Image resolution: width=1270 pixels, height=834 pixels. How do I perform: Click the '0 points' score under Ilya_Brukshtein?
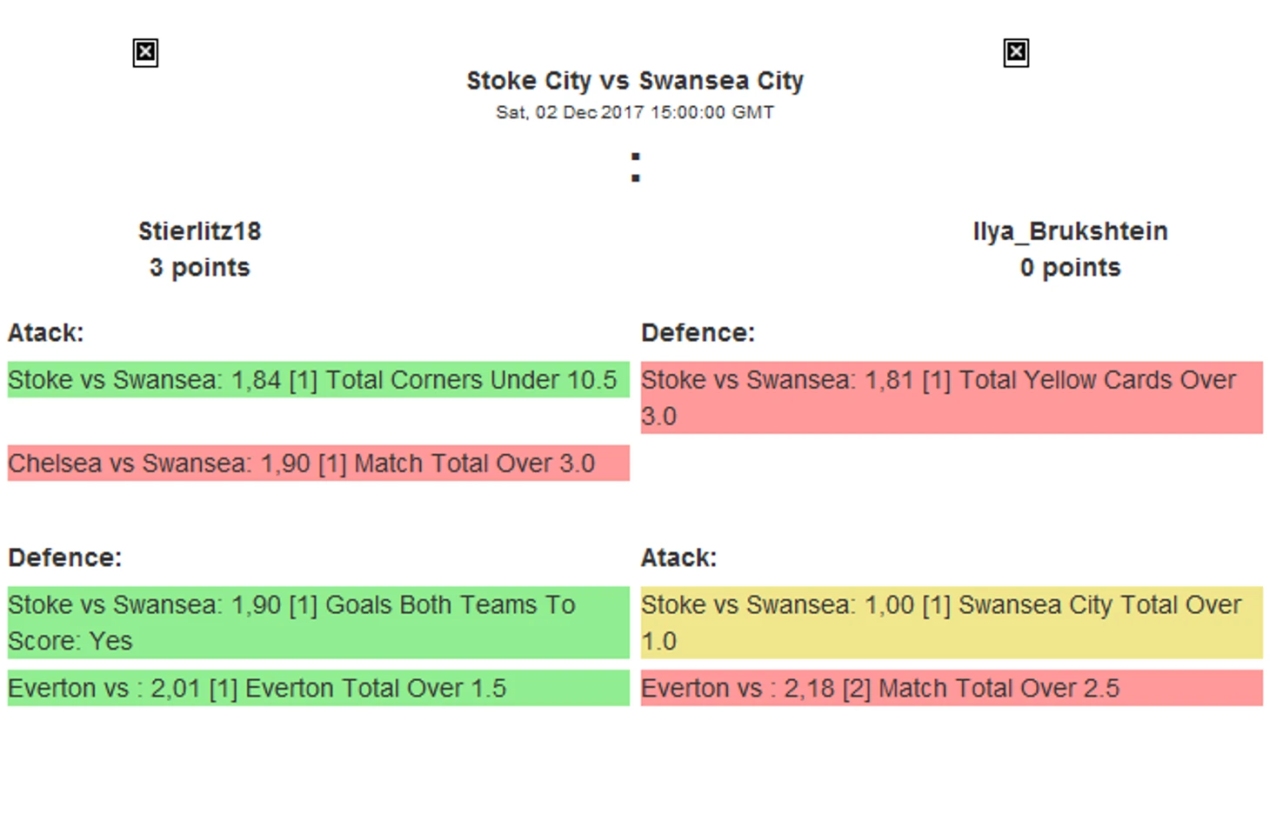[x=1070, y=268]
